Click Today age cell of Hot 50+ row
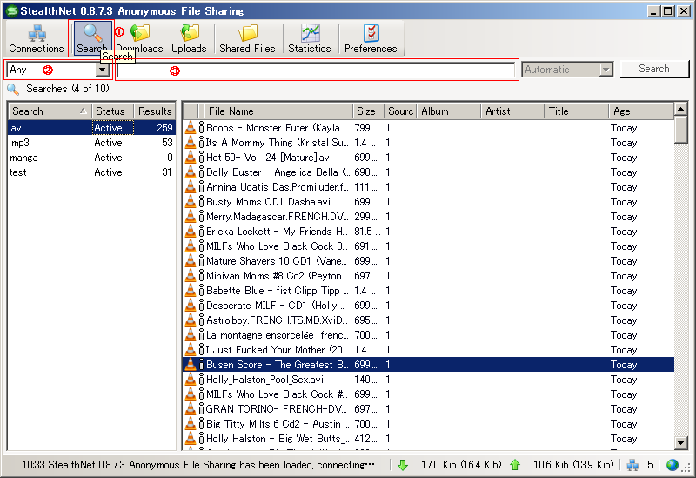 point(624,158)
